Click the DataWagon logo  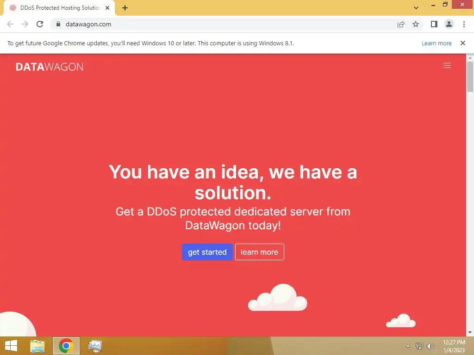click(50, 67)
